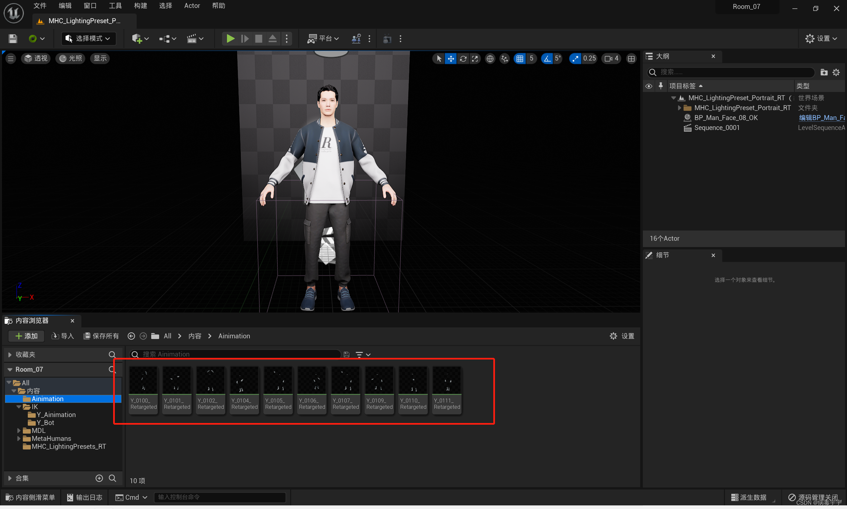Toggle grid snapping in the viewport
847x509 pixels.
pyautogui.click(x=520, y=59)
